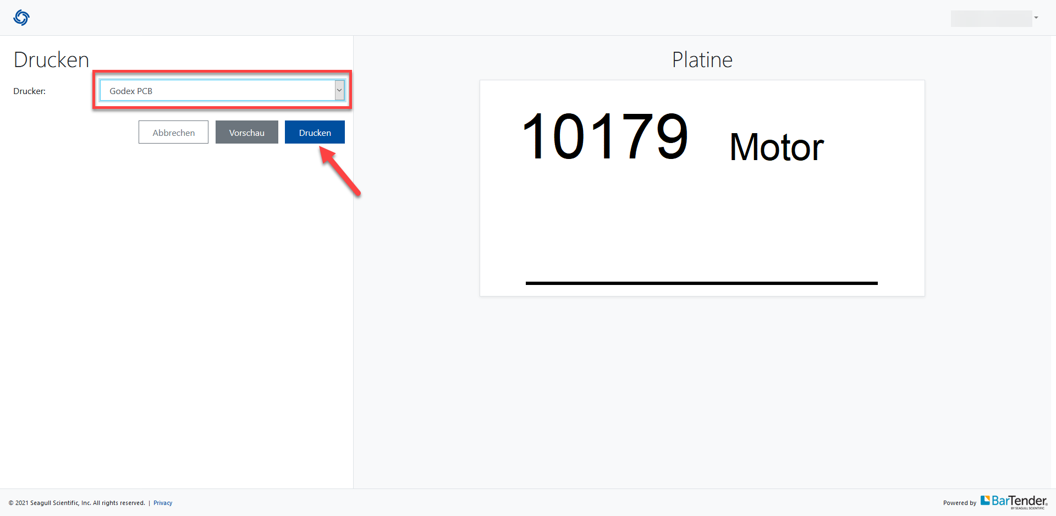1056x516 pixels.
Task: Click the Powered by text in footer
Action: [959, 503]
